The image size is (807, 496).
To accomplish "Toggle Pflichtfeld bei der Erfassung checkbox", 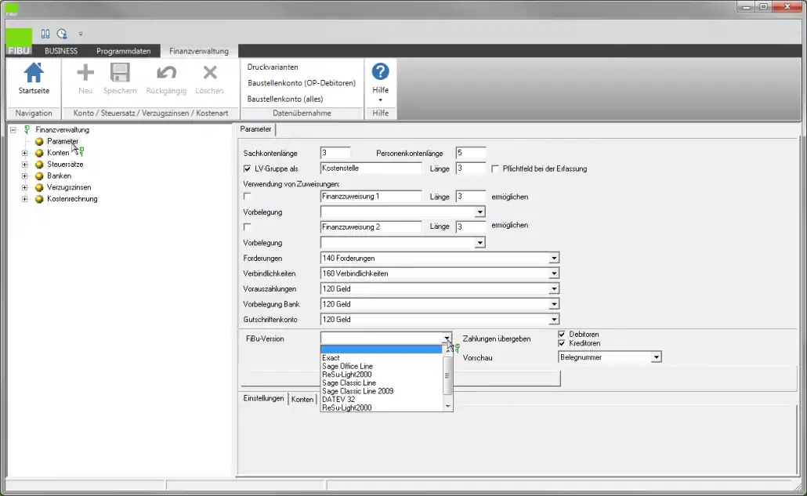I will pyautogui.click(x=495, y=168).
